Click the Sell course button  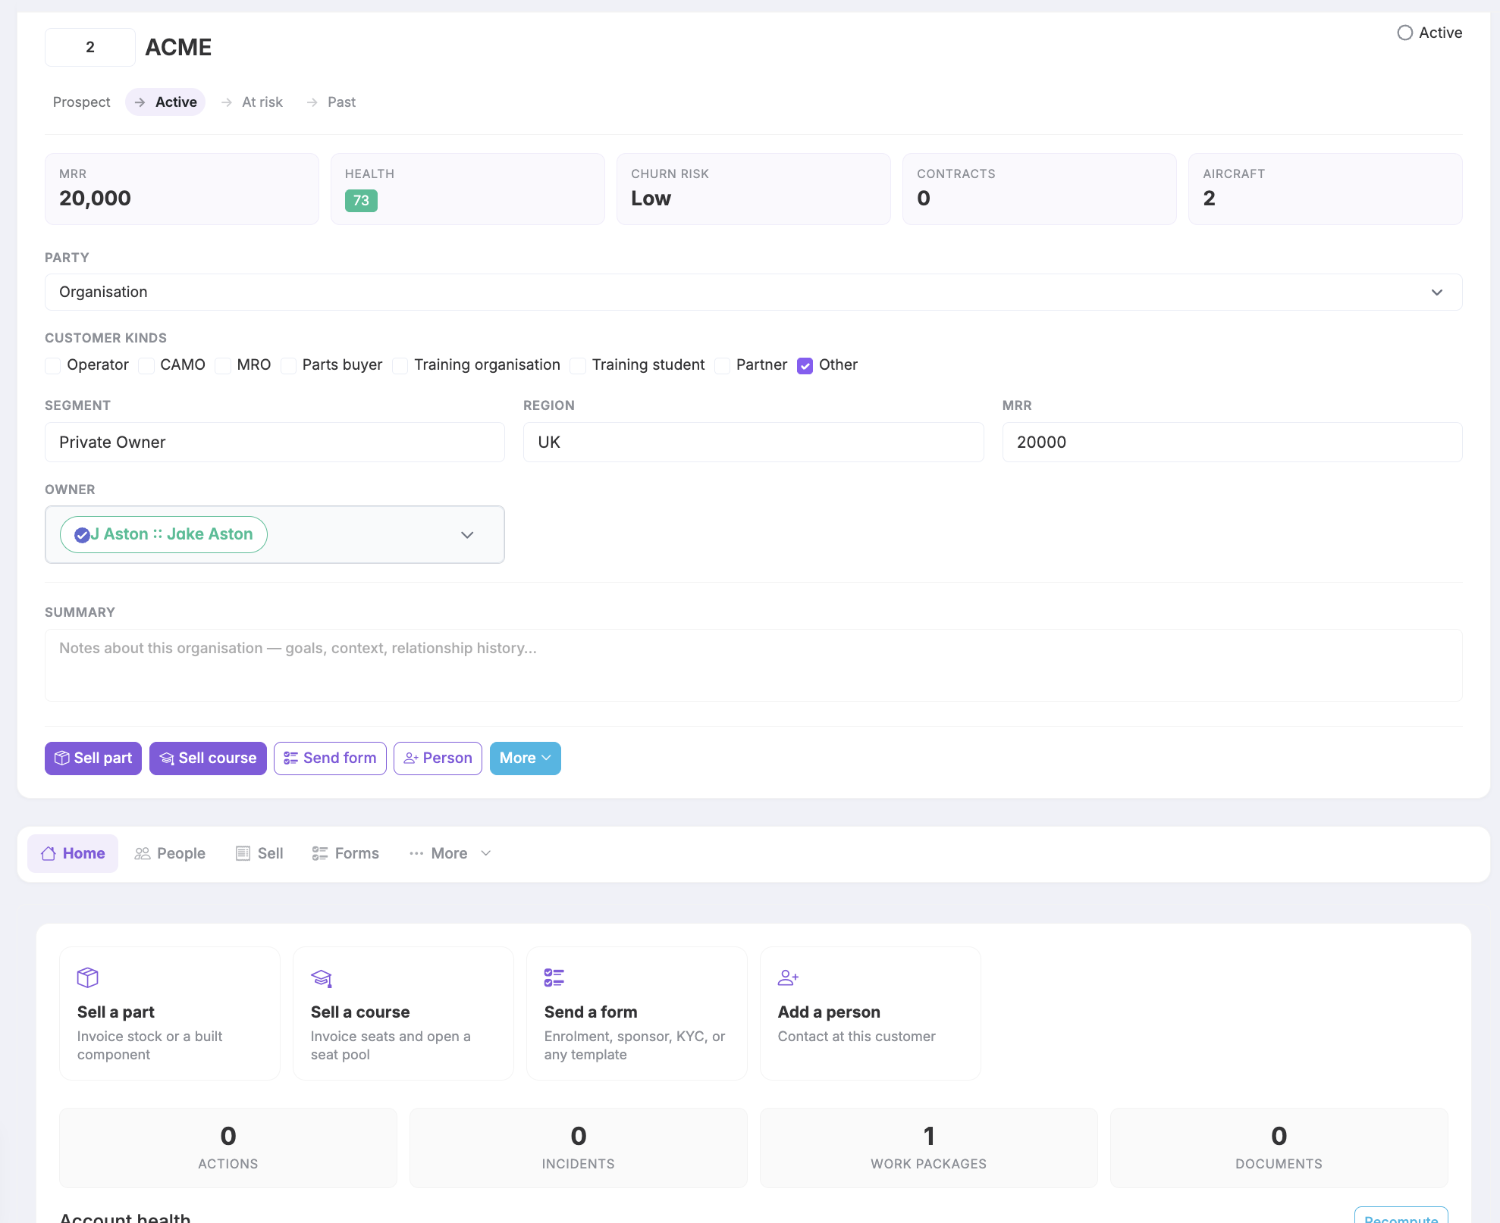[x=208, y=759]
